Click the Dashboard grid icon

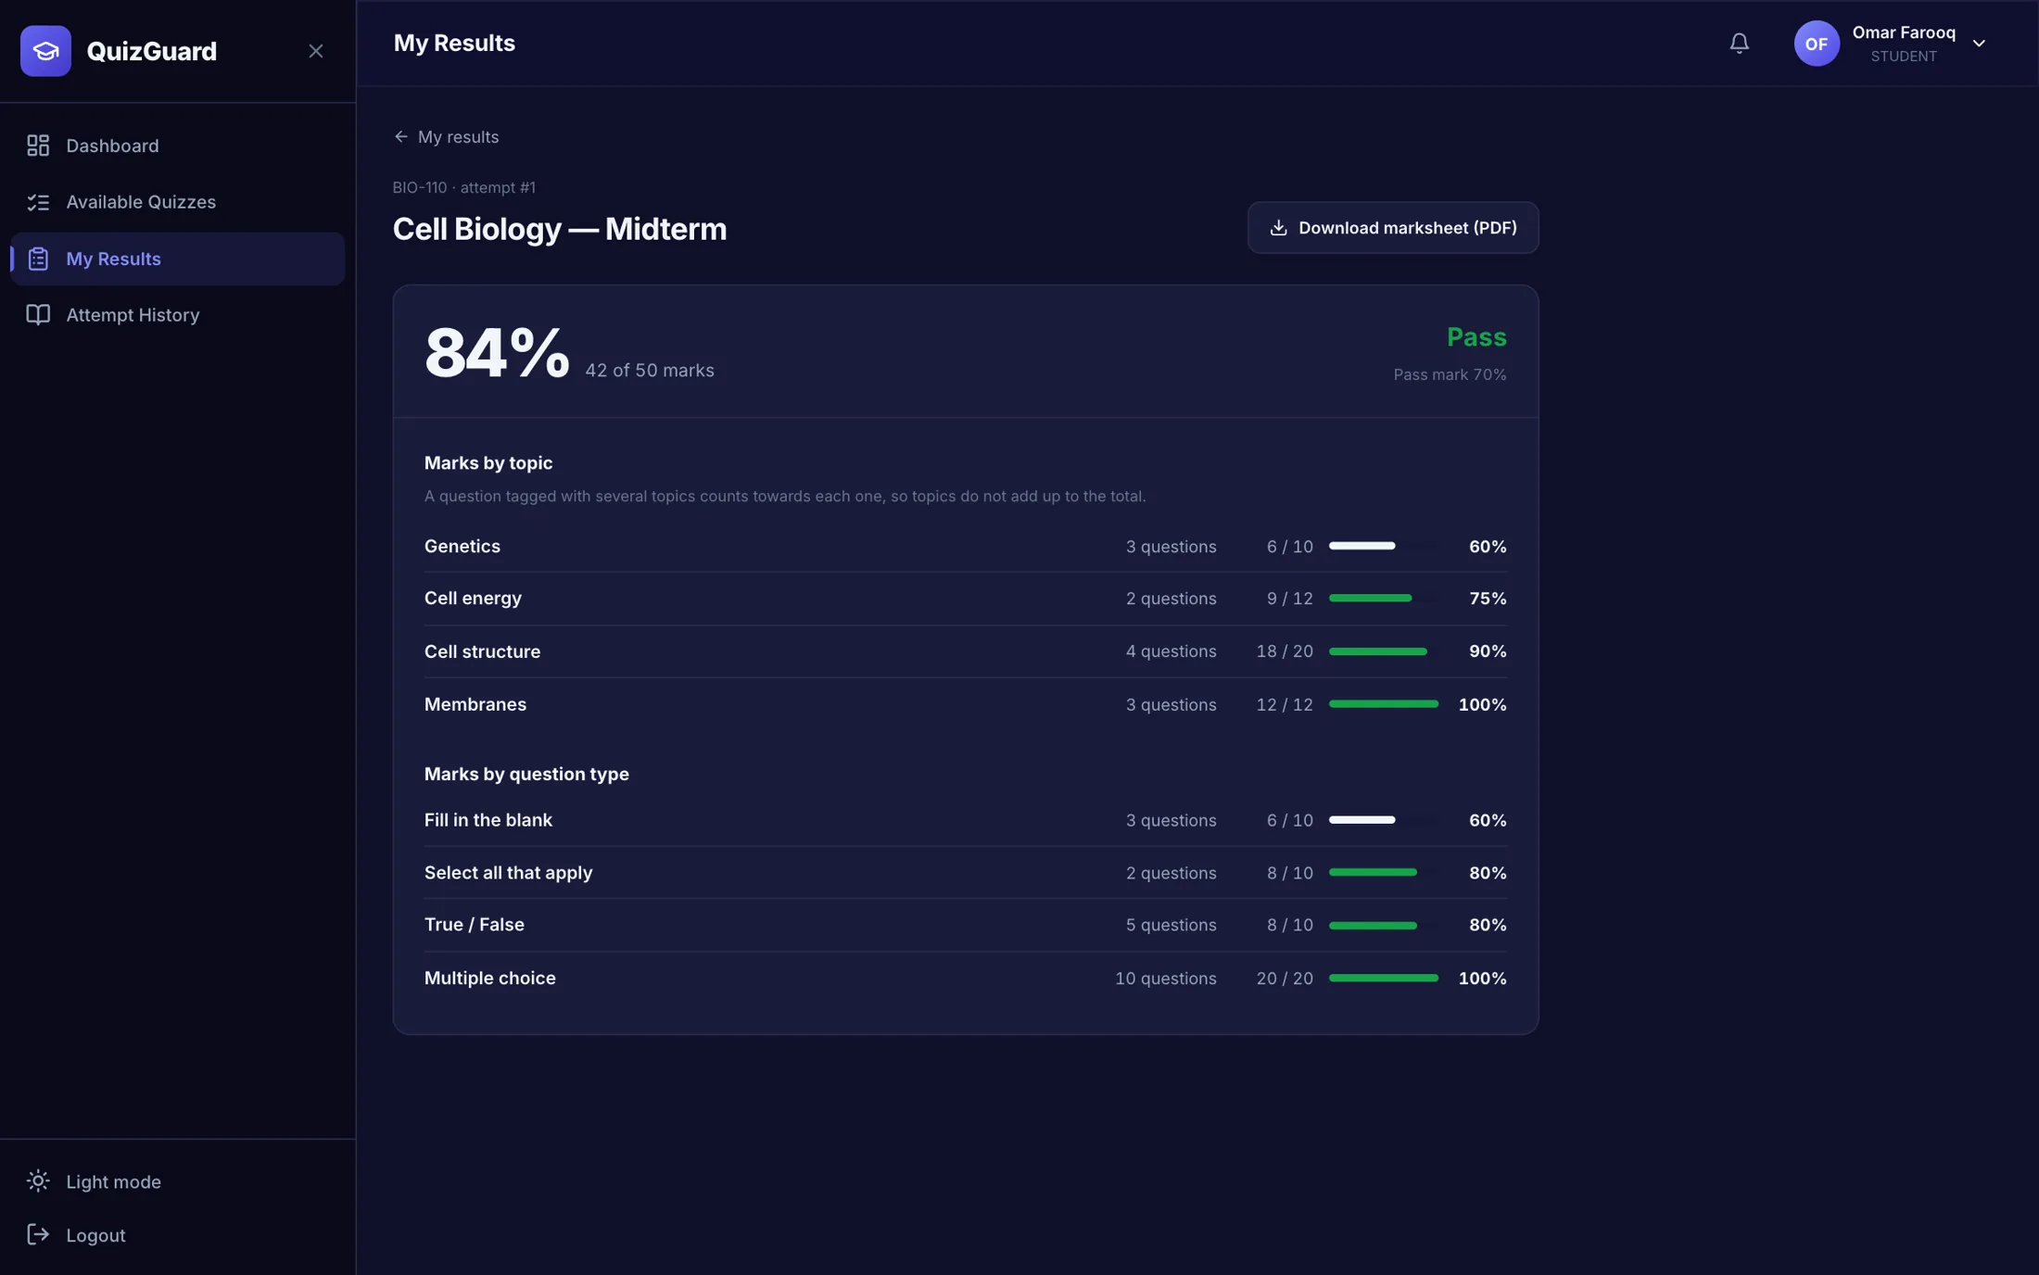pyautogui.click(x=38, y=145)
